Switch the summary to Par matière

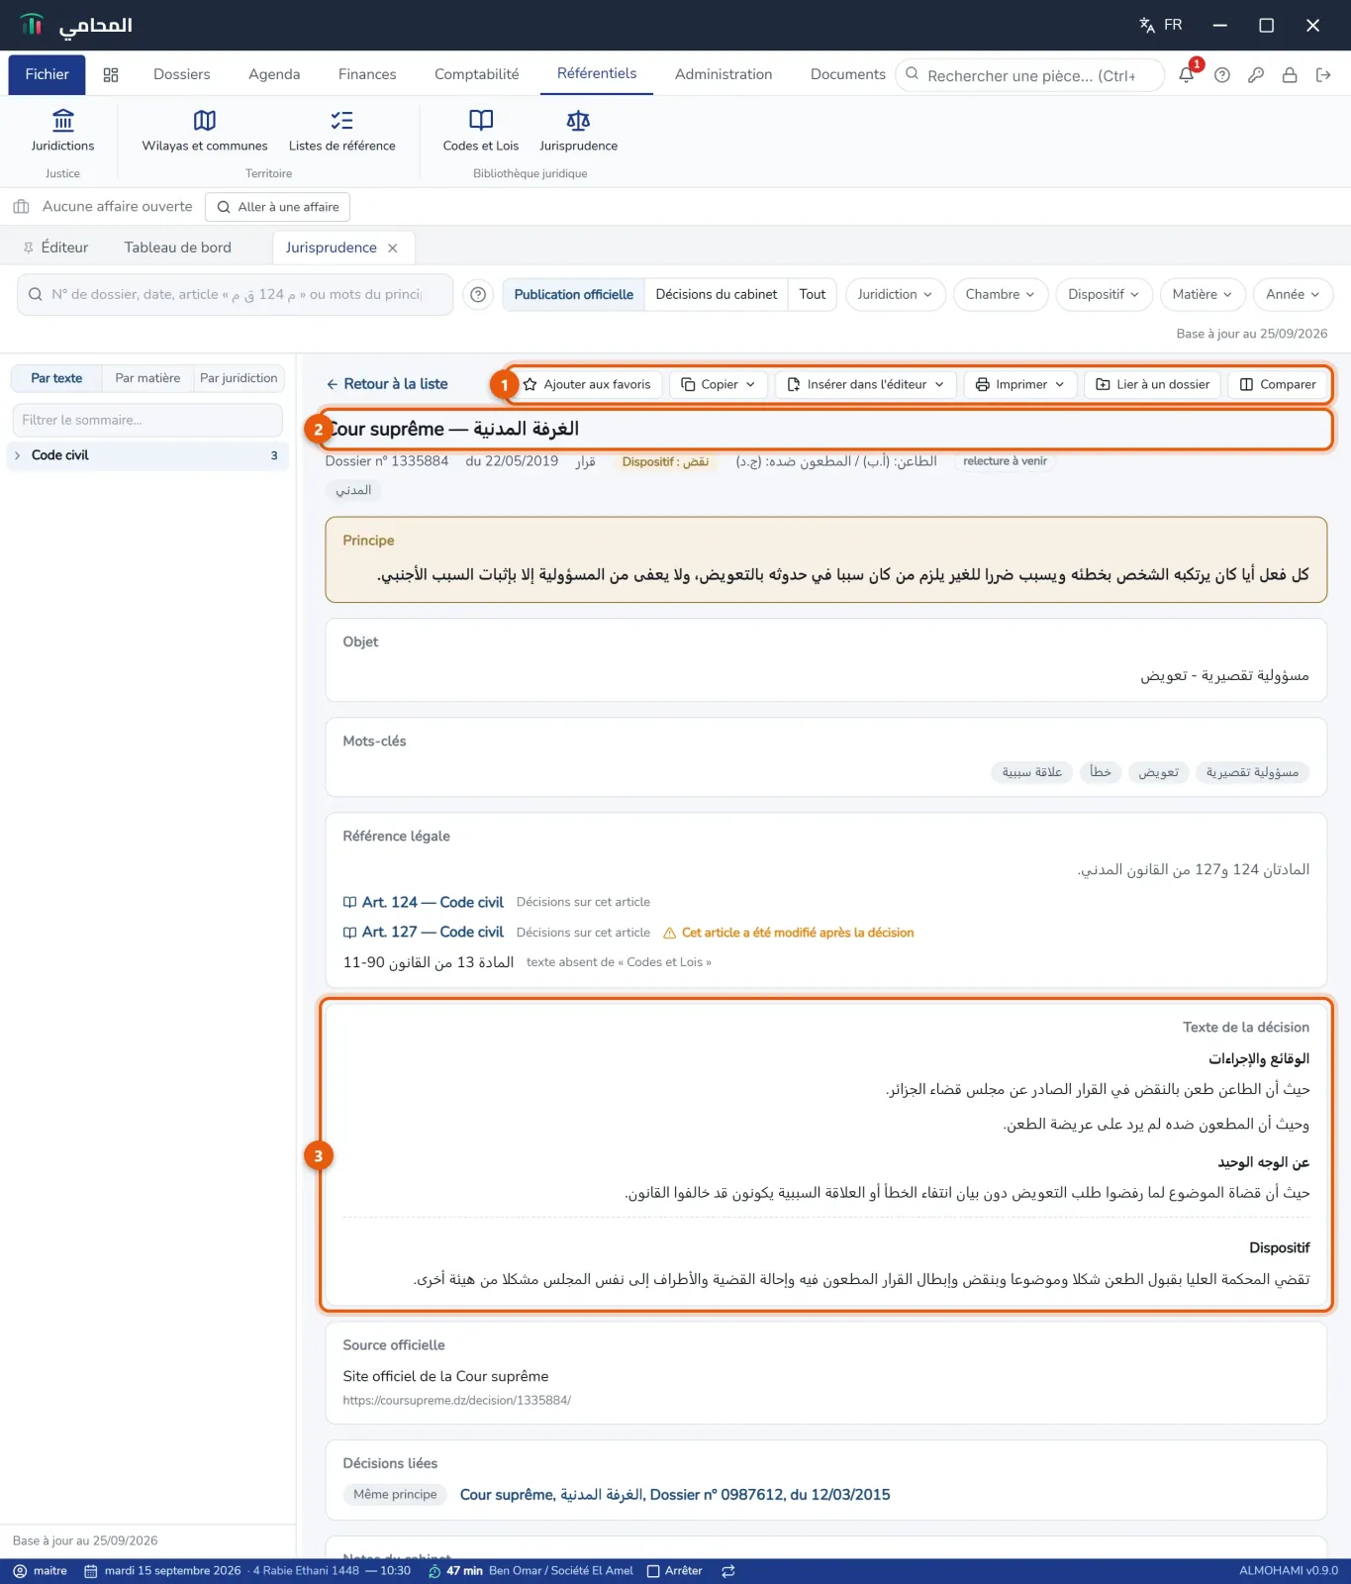coord(147,378)
